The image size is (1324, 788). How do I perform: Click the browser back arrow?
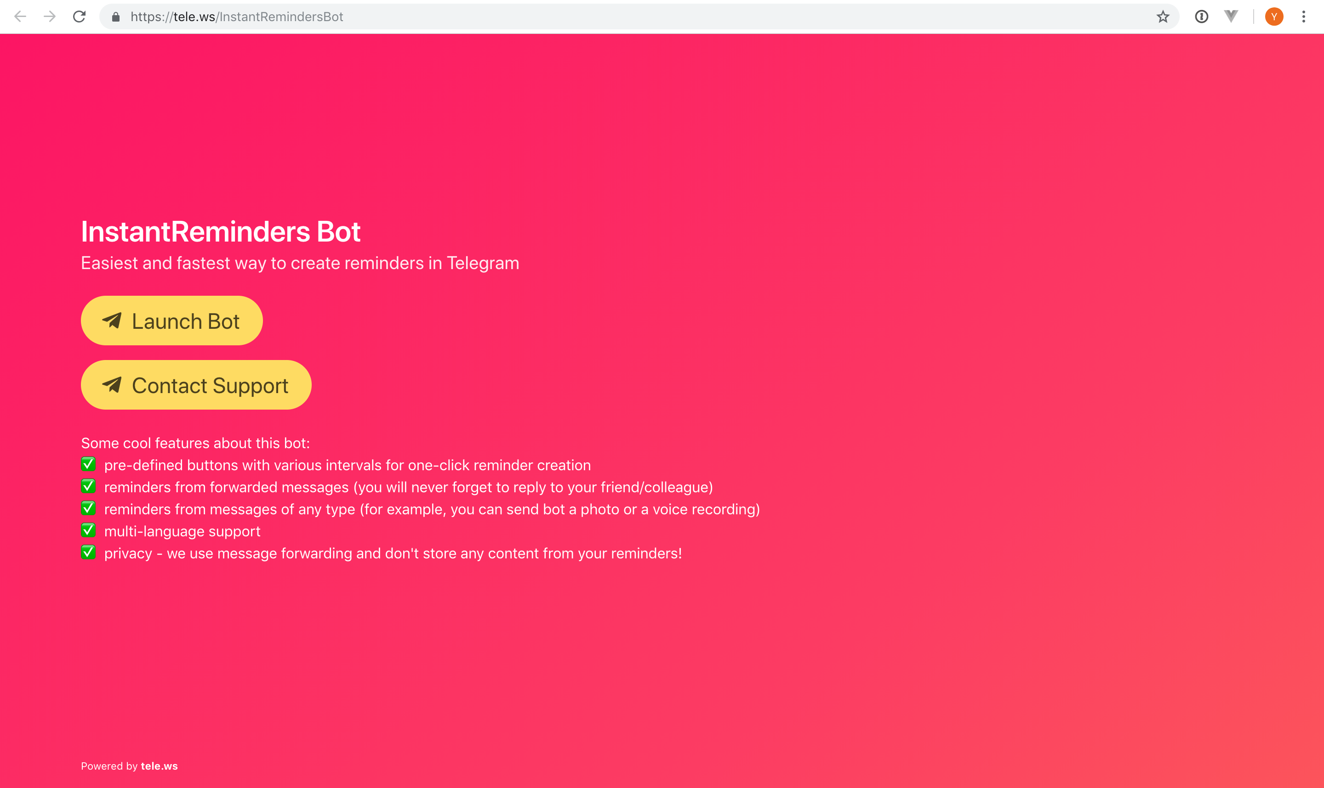[x=20, y=17]
